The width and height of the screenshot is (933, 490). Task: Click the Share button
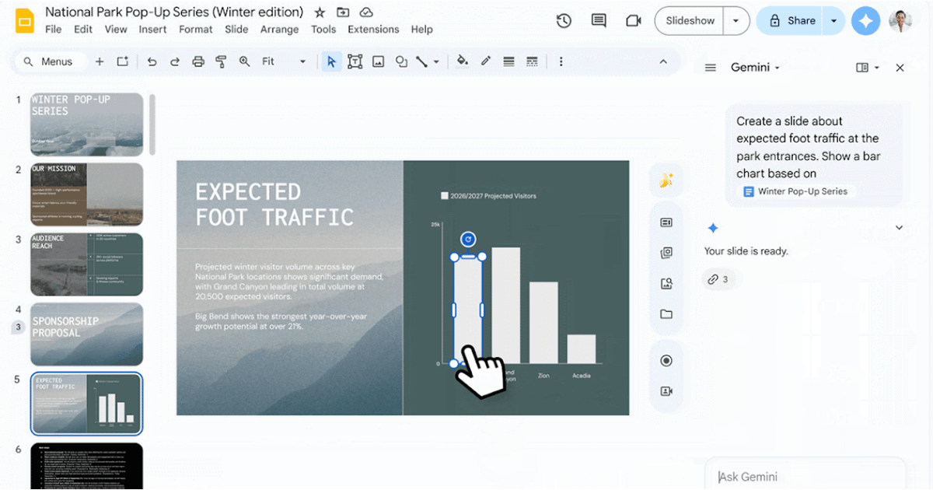pyautogui.click(x=791, y=21)
